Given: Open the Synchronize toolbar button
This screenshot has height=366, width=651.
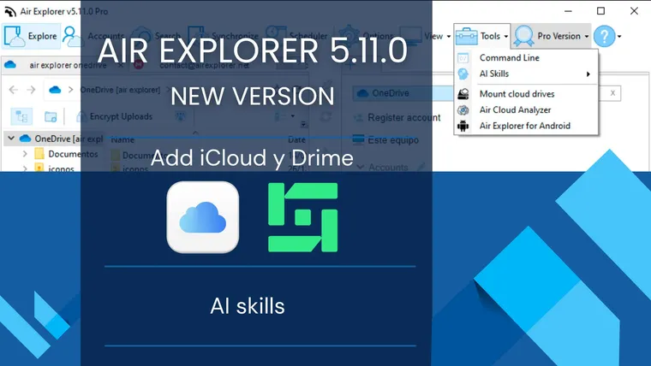Looking at the screenshot, I should [224, 36].
